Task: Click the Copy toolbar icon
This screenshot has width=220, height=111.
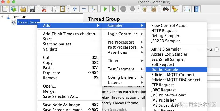Action: click(53, 9)
